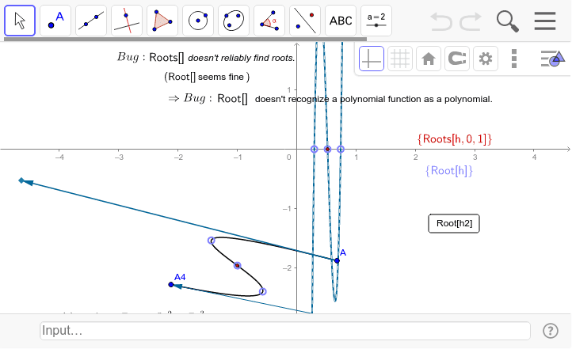Reset view with home icon
Image resolution: width=572 pixels, height=349 pixels.
tap(429, 59)
